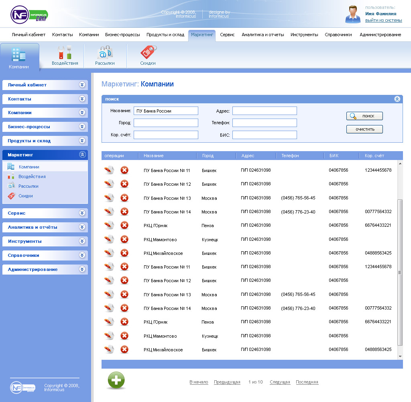
Task: Collapse the поиск search panel
Action: [x=398, y=99]
